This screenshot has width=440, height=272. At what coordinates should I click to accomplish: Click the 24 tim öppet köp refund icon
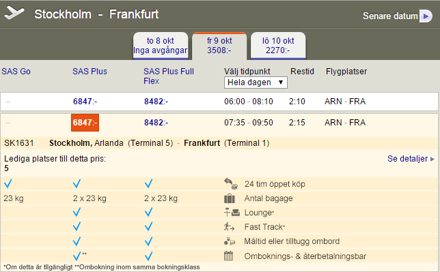click(x=231, y=184)
